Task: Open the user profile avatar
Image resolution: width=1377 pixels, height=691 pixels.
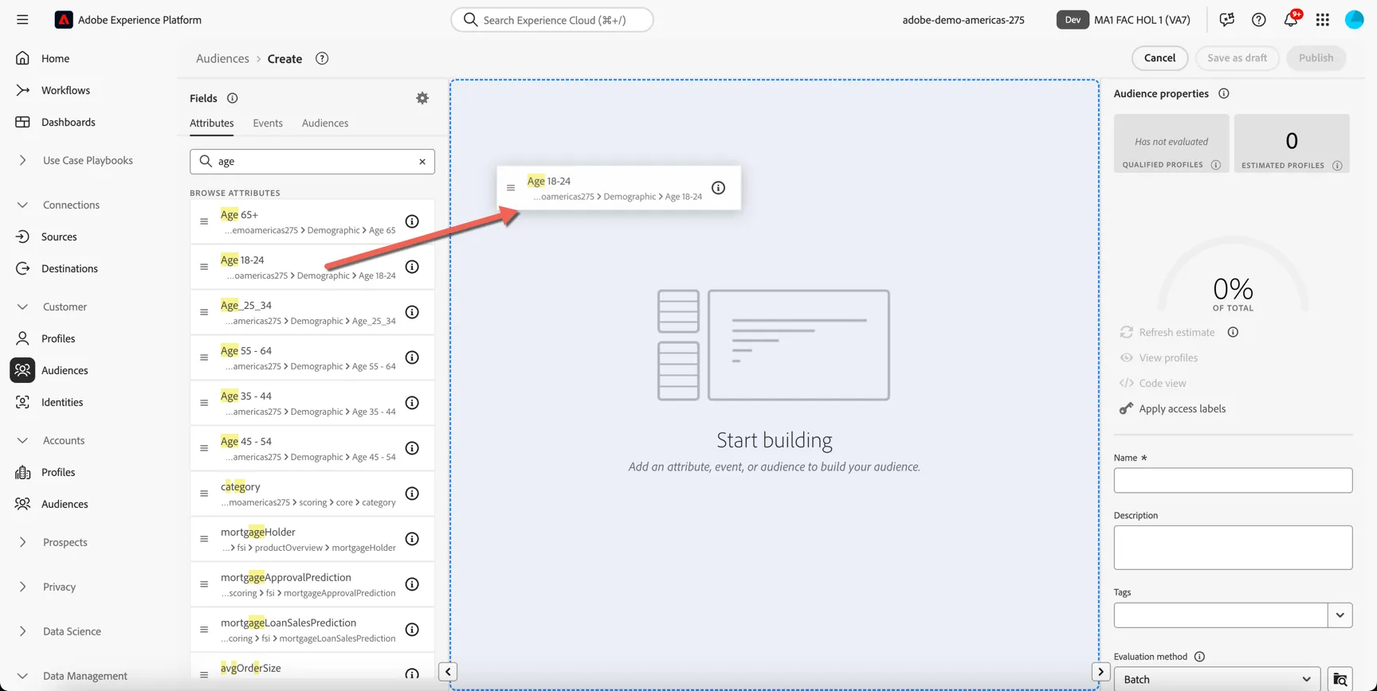Action: pyautogui.click(x=1354, y=20)
